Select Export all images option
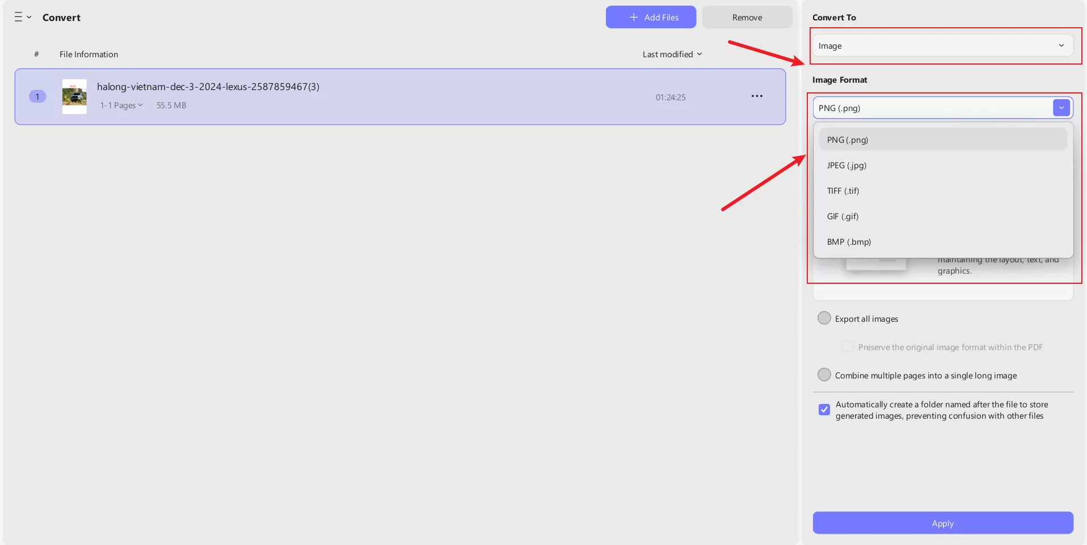The height and width of the screenshot is (545, 1087). (x=824, y=318)
